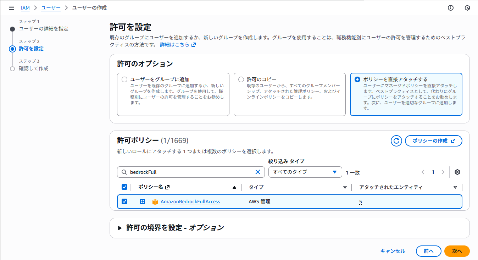Screen dimensions: 478x260
Task: Click the orange AmazonBedrockFullAccess policy cube icon
Action: (155, 202)
